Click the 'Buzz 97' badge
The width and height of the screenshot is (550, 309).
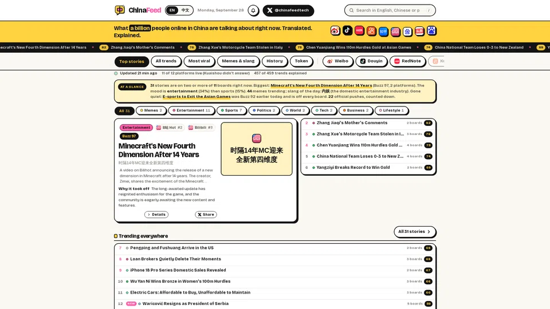(129, 136)
